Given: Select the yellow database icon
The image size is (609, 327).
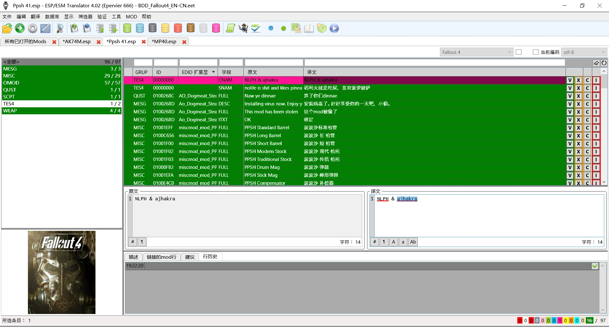Looking at the screenshot, I should pos(165,28).
